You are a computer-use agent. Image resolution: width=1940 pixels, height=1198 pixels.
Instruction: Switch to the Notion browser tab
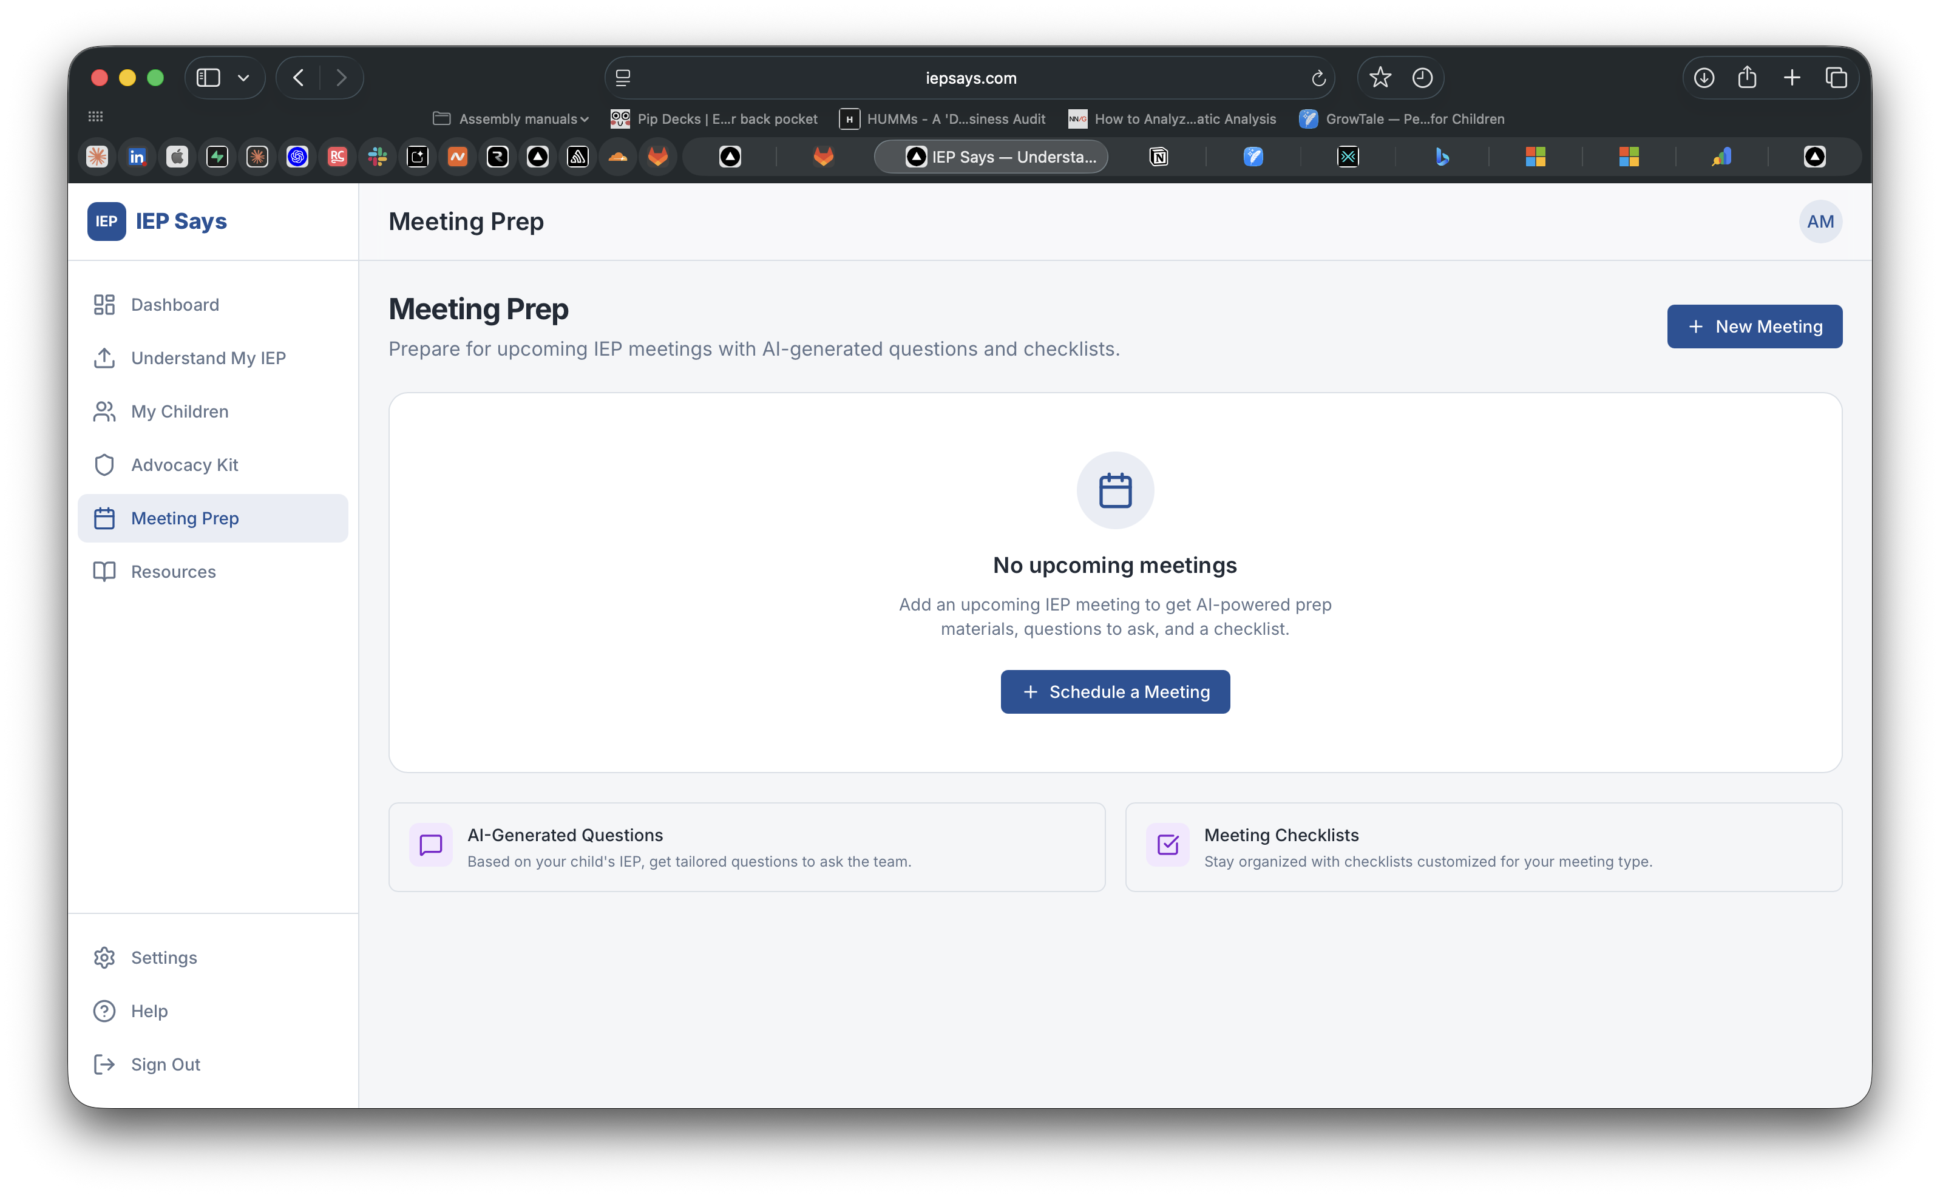(x=1158, y=157)
